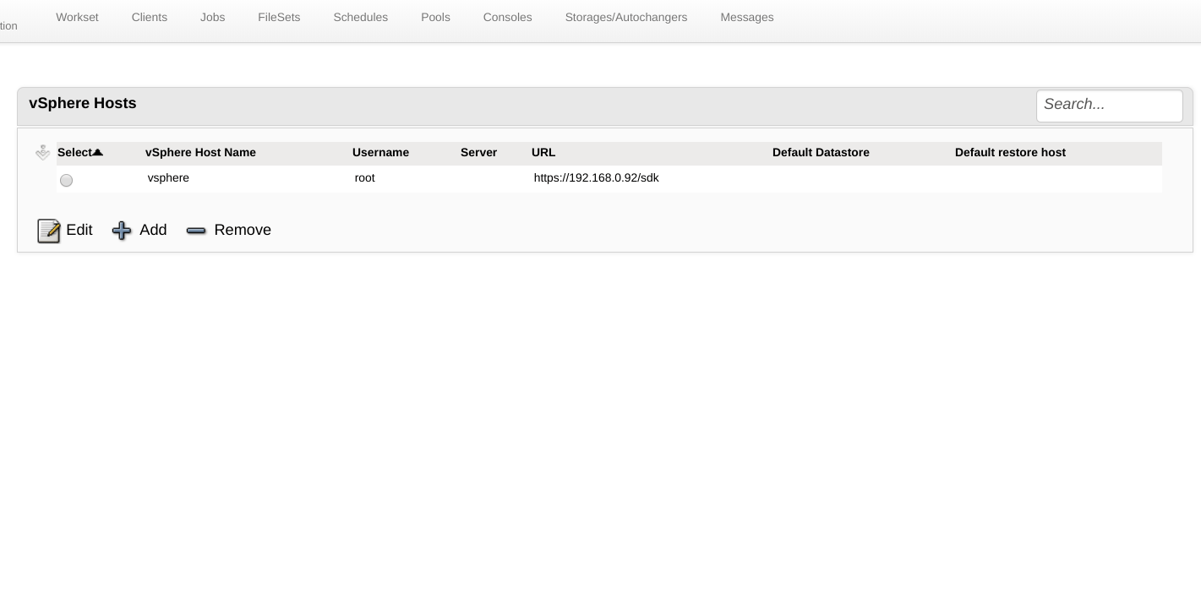Sort by vSphere Host Name column
Viewport: 1201px width, 593px height.
pyautogui.click(x=200, y=153)
